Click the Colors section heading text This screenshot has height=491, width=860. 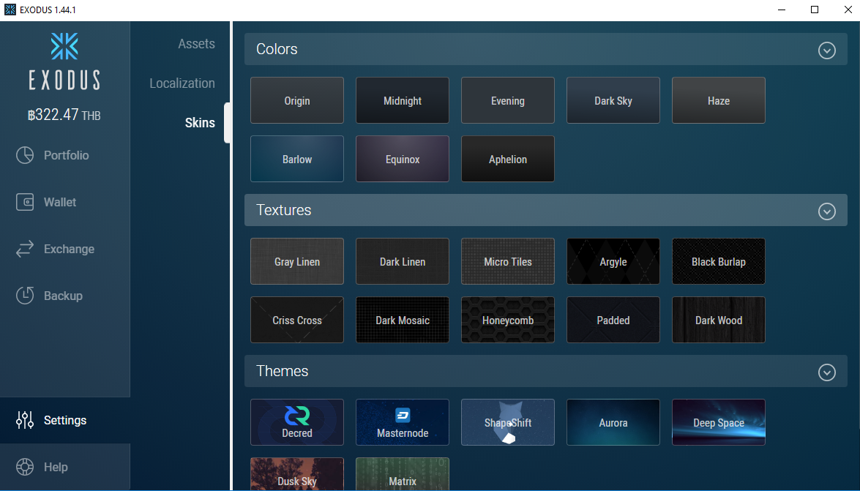(x=277, y=49)
